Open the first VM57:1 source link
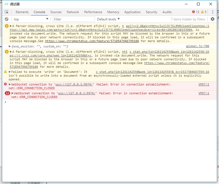The image size is (219, 184). [x=204, y=84]
